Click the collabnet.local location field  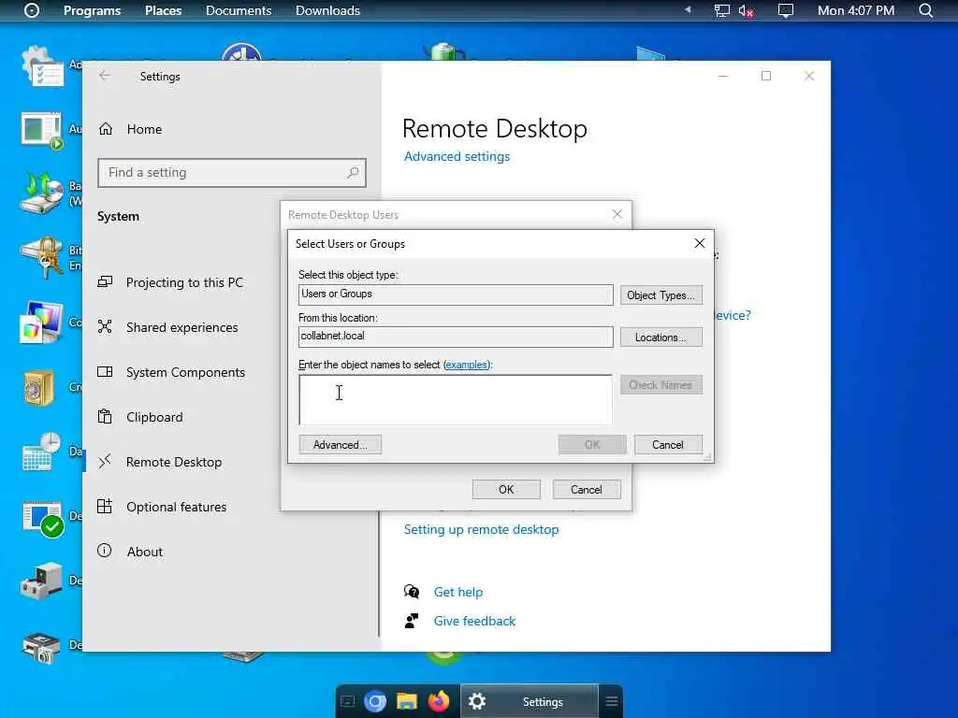pos(456,337)
